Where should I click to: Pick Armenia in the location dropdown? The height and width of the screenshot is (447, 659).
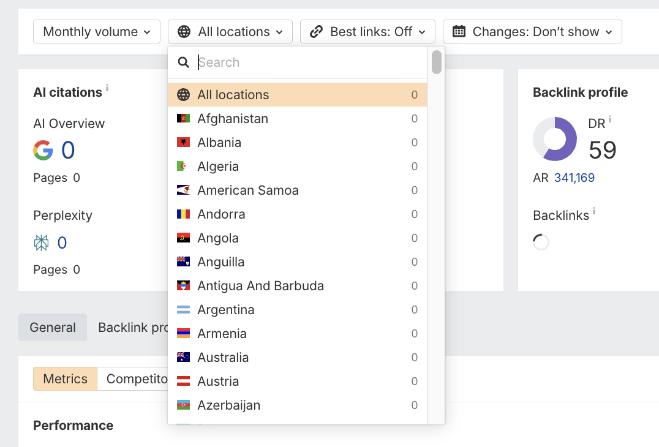[x=297, y=334]
